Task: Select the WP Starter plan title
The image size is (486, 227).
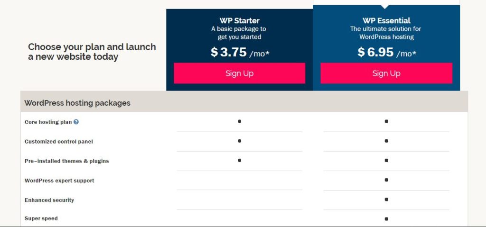Action: coord(240,20)
